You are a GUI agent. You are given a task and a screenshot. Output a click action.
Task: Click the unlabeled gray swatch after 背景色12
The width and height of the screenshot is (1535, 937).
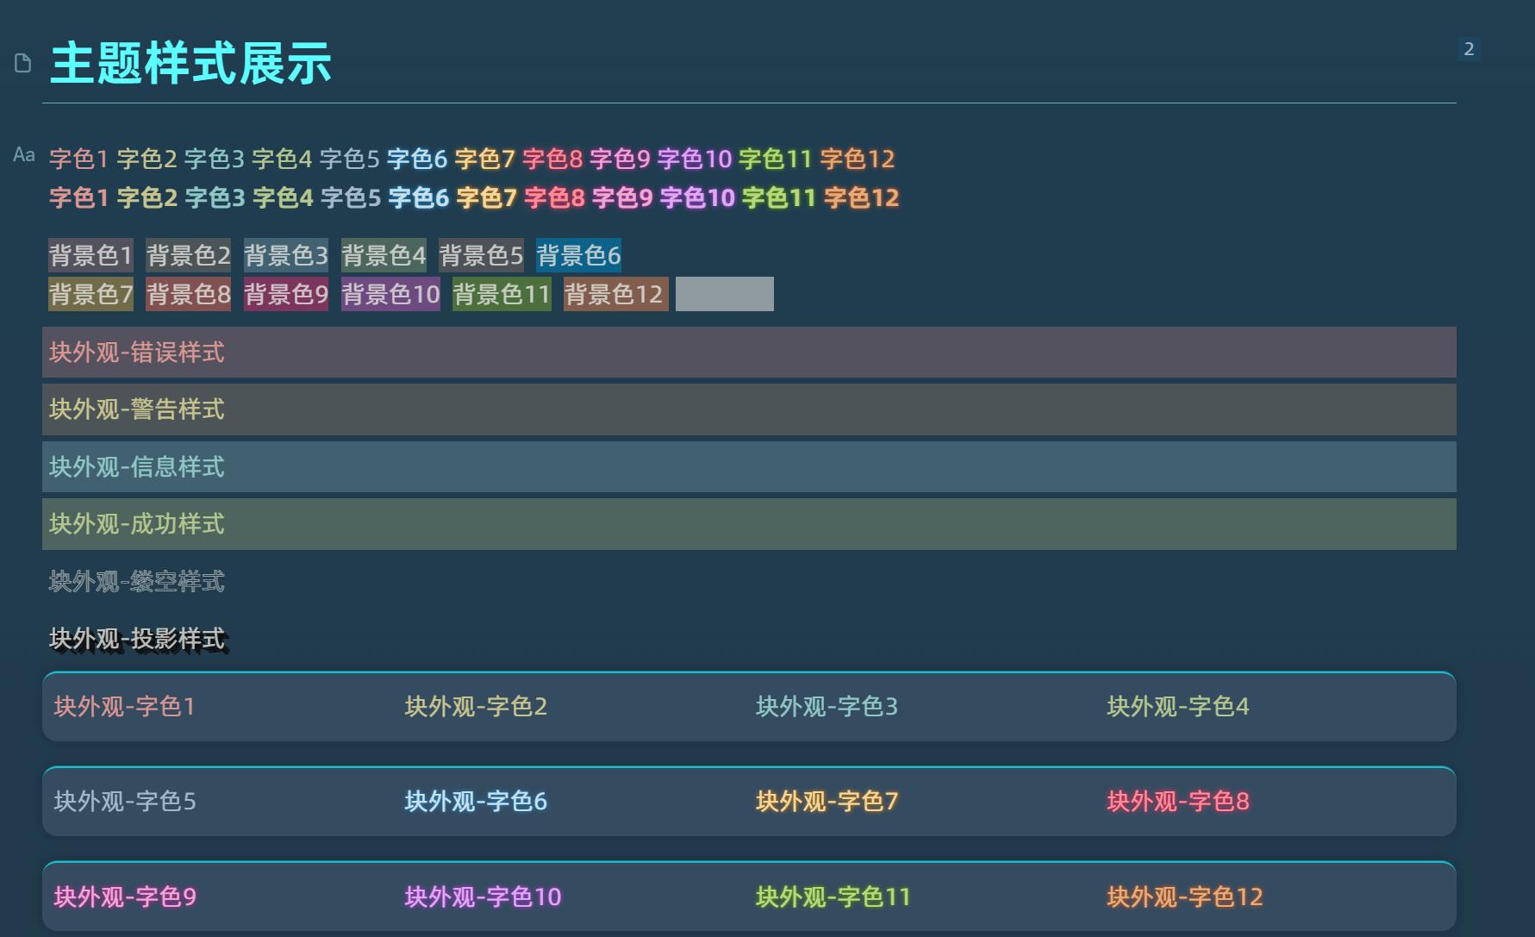coord(724,293)
